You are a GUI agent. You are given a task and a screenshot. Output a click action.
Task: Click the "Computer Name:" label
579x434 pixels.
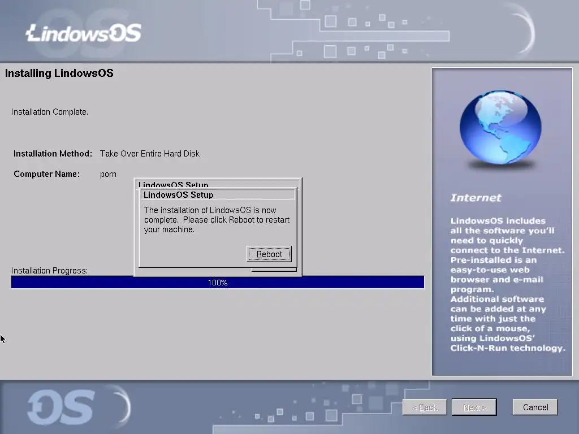click(x=46, y=174)
